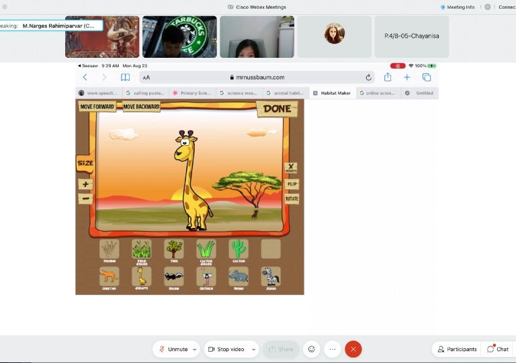Viewport: 516px width, 363px height.
Task: Open the Chat panel
Action: point(498,349)
